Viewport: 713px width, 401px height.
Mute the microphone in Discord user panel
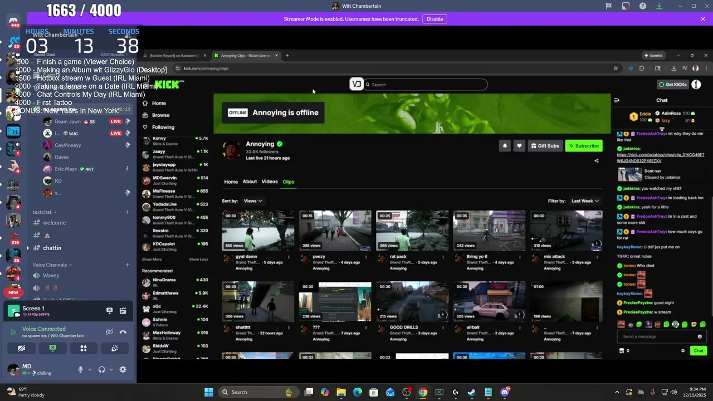point(81,369)
